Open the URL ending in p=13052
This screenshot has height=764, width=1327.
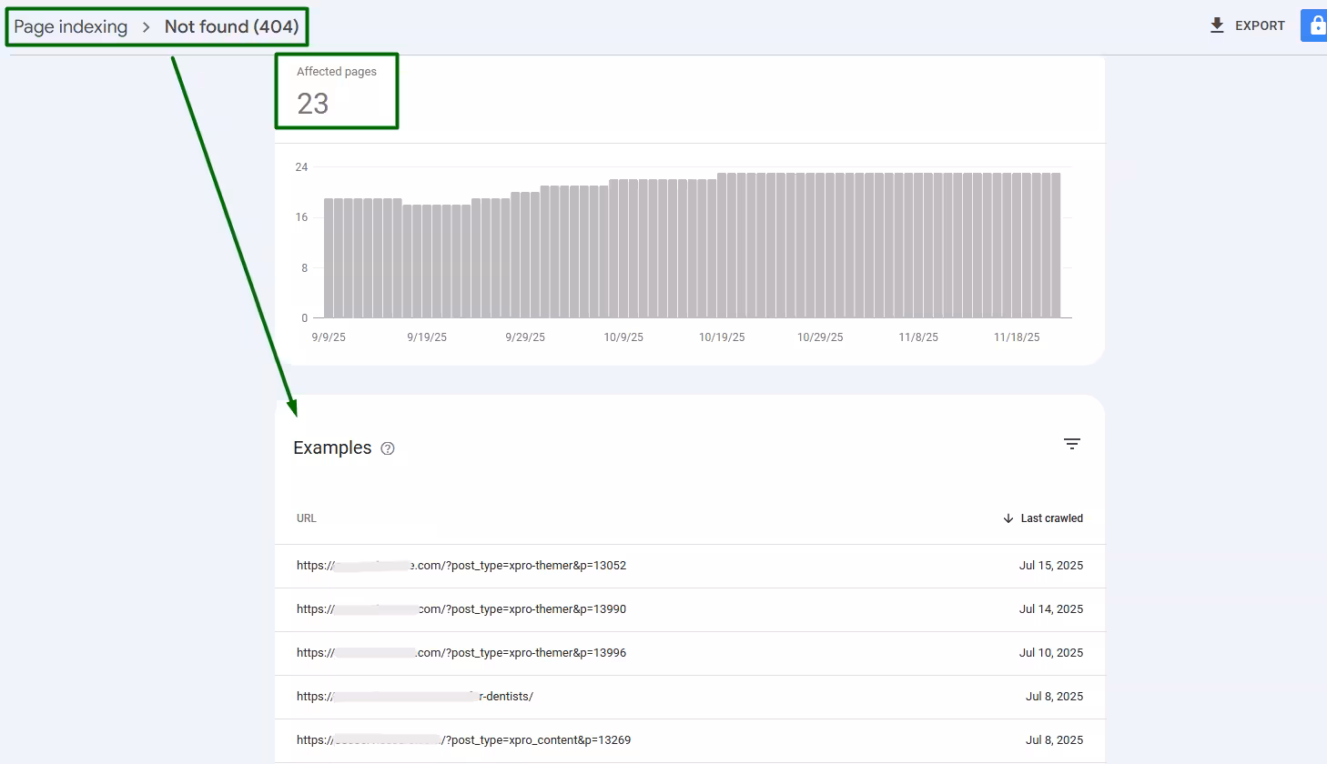tap(460, 565)
